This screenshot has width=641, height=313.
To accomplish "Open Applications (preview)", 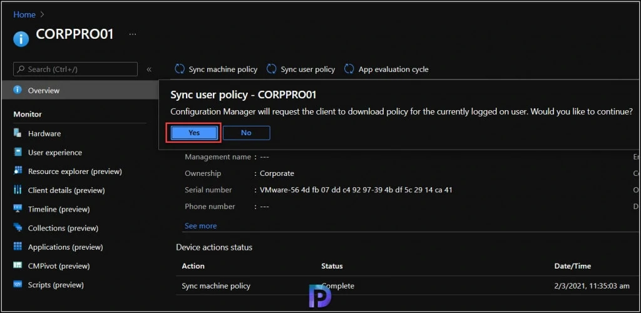I will [65, 247].
